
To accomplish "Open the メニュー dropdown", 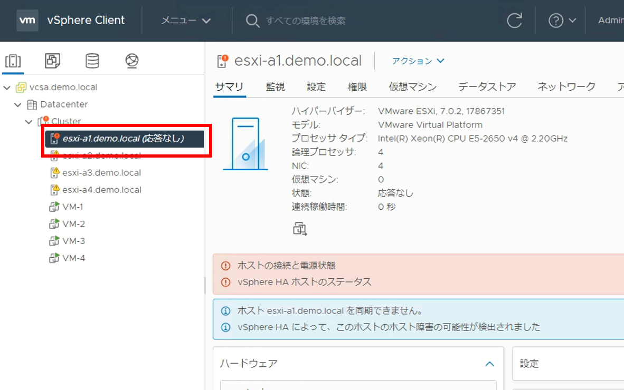I will (185, 20).
